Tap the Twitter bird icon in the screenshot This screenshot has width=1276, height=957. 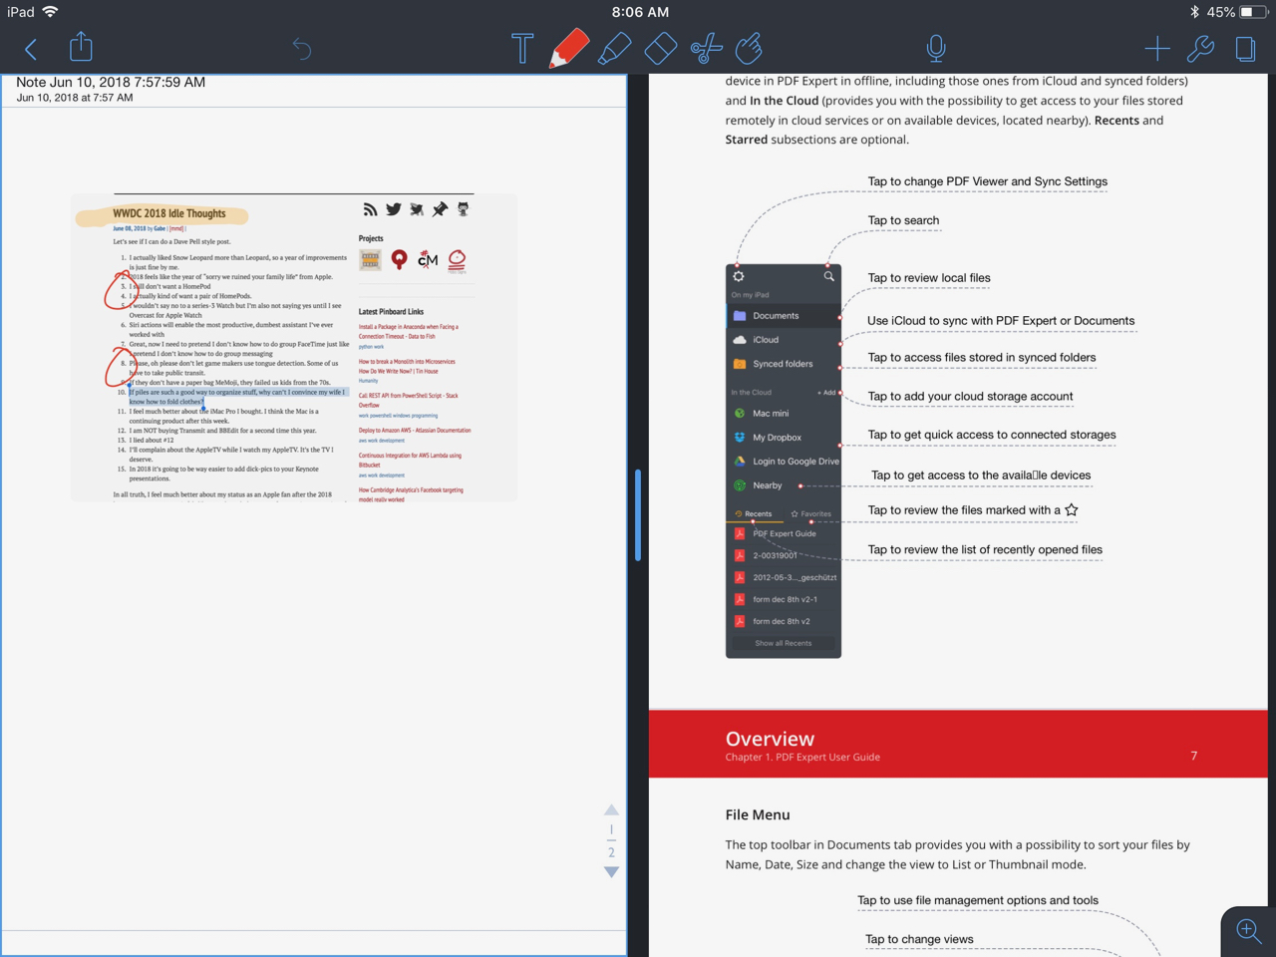click(x=394, y=209)
